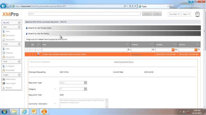Click the Search button
Image resolution: width=206 pixels, height=115 pixels.
tap(147, 14)
